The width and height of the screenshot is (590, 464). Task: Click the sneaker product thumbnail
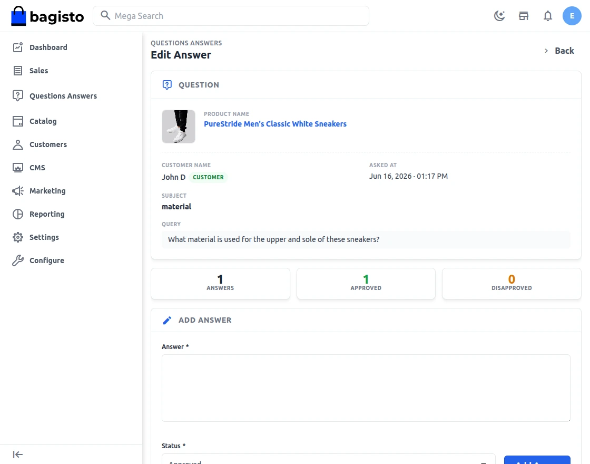click(x=179, y=127)
